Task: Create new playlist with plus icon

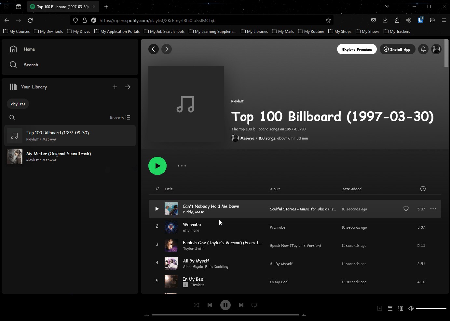Action: tap(115, 87)
